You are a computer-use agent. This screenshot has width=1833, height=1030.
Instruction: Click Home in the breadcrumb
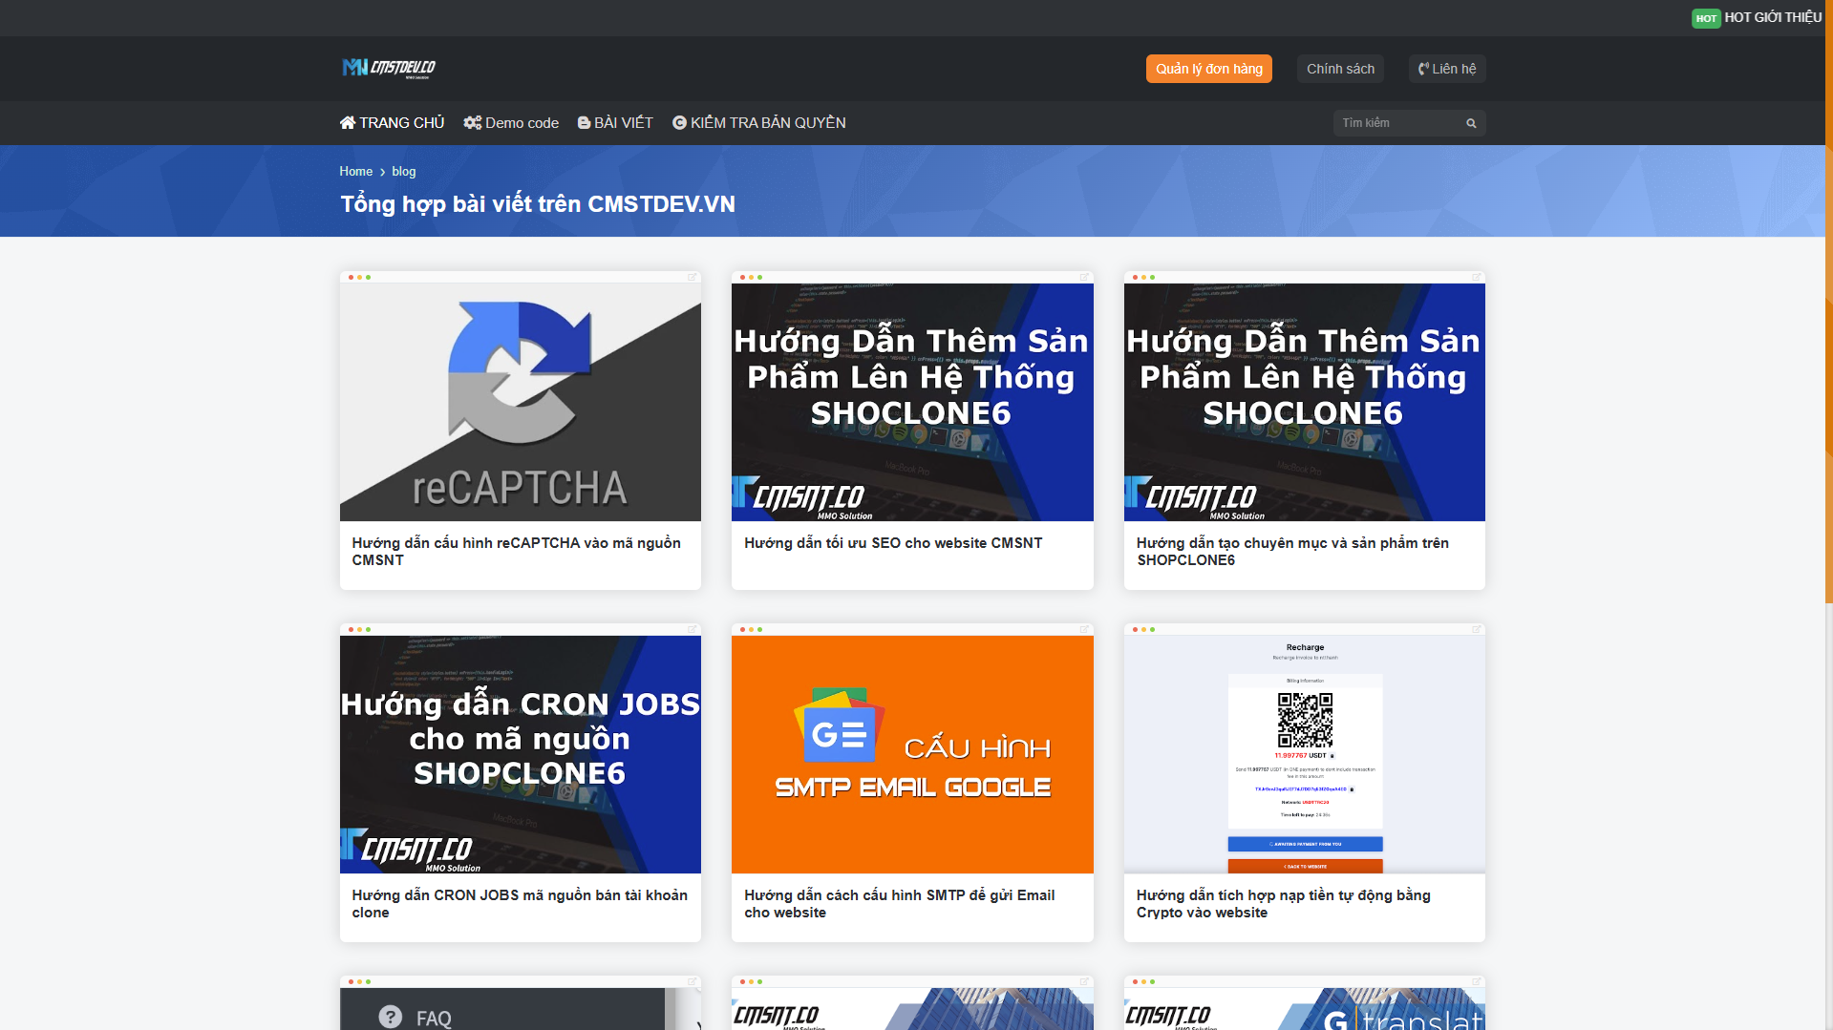point(355,172)
